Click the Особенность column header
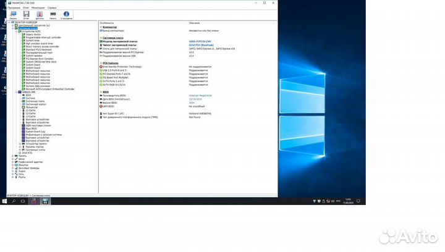 [x=107, y=23]
